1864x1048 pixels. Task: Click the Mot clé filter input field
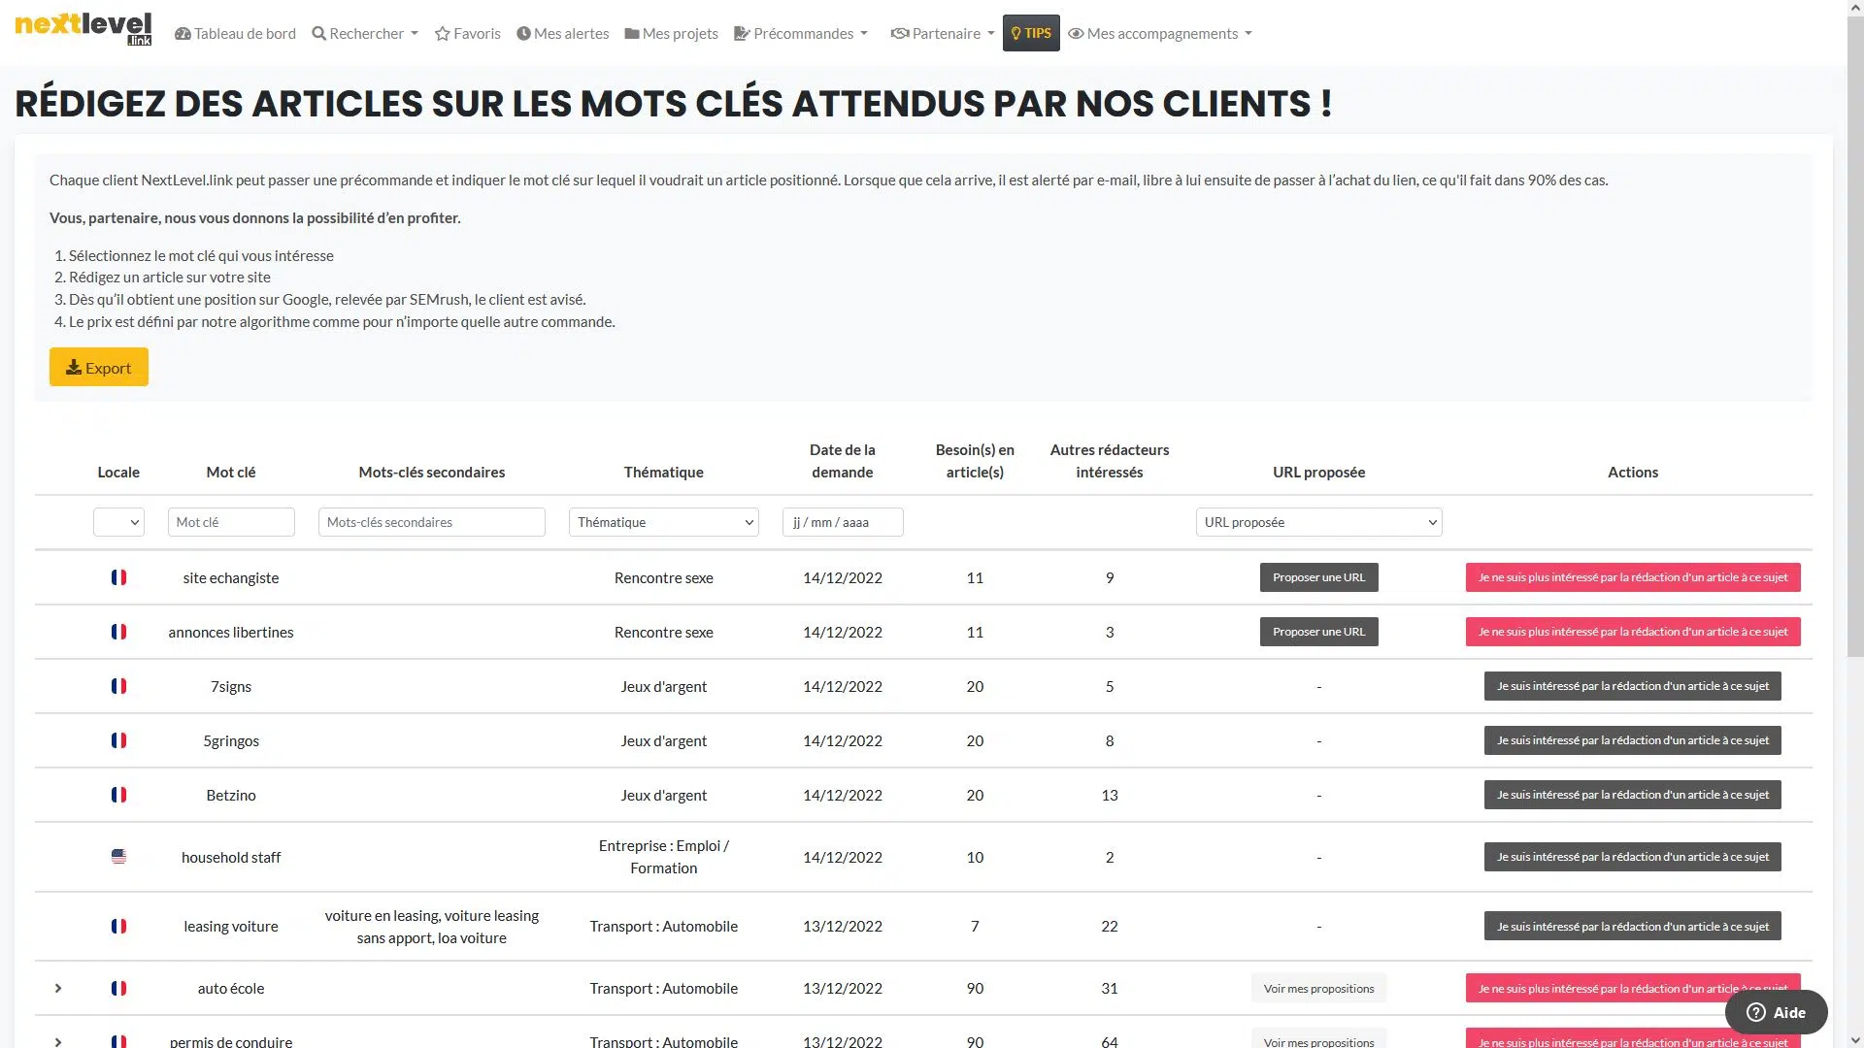tap(231, 522)
